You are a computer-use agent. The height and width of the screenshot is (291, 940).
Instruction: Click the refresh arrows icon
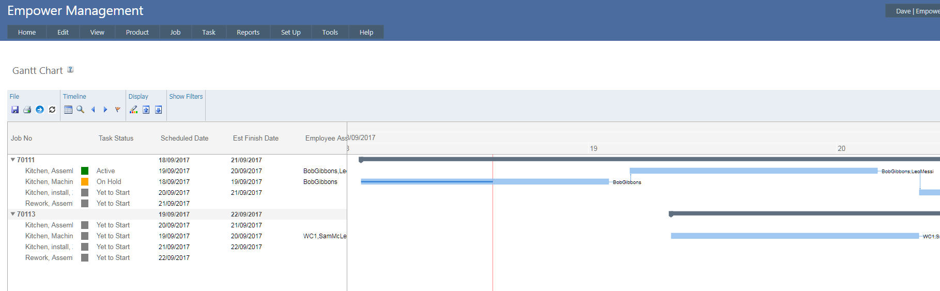pyautogui.click(x=52, y=110)
